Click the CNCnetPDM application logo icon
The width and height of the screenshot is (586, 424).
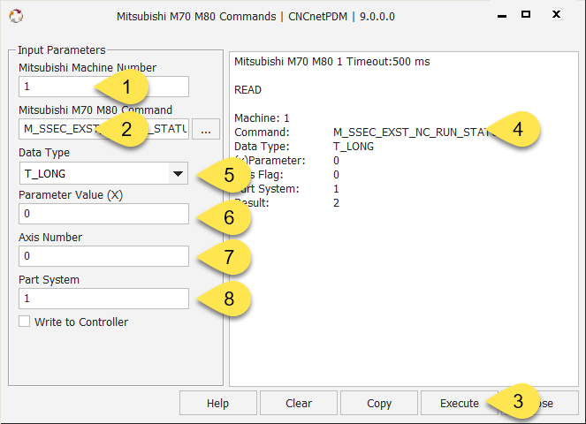click(x=16, y=16)
